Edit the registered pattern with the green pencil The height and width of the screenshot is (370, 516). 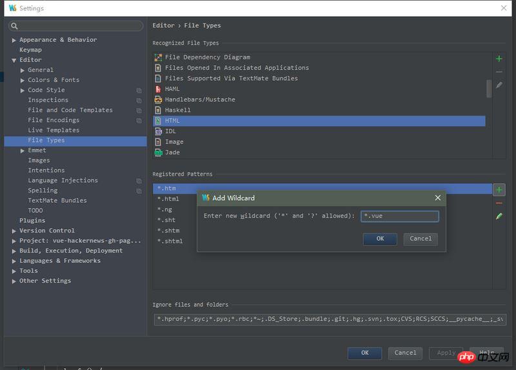(x=499, y=216)
